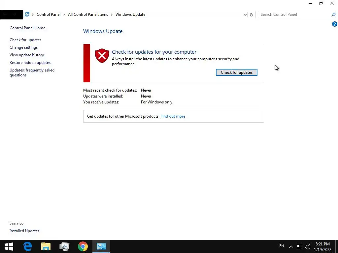This screenshot has height=253, width=338.
Task: Click the For Windows only. value
Action: tap(157, 102)
